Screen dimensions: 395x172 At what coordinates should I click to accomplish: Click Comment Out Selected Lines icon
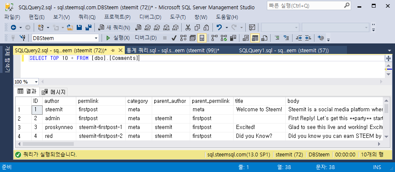[277, 38]
